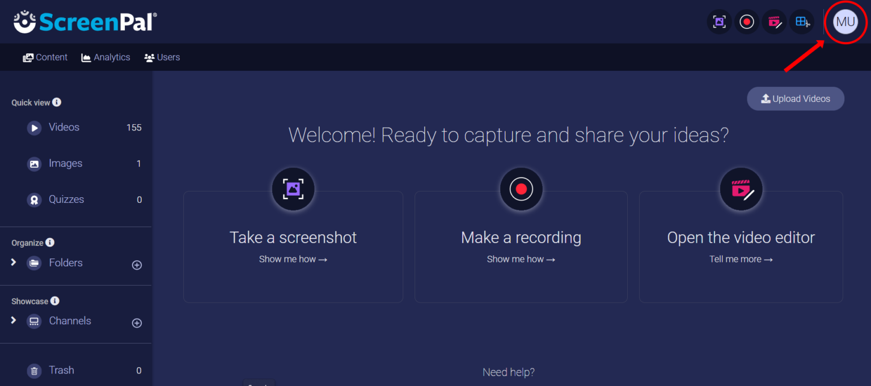Viewport: 871px width, 386px height.
Task: Click the Folders icon in sidebar
Action: point(35,263)
